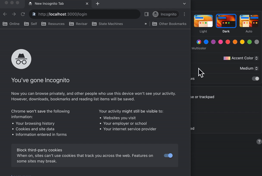The height and width of the screenshot is (176, 262).
Task: Open the Other Bookmarks folder
Action: [169, 24]
